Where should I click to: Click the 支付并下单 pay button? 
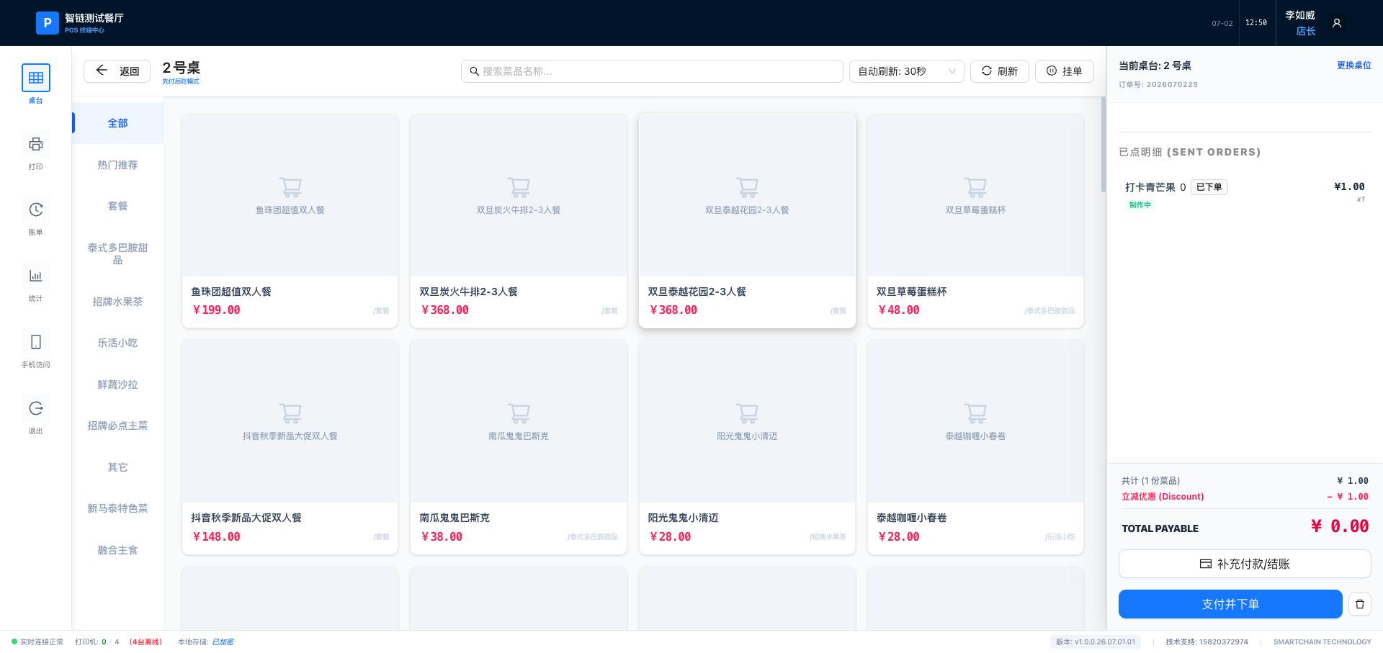(1230, 604)
